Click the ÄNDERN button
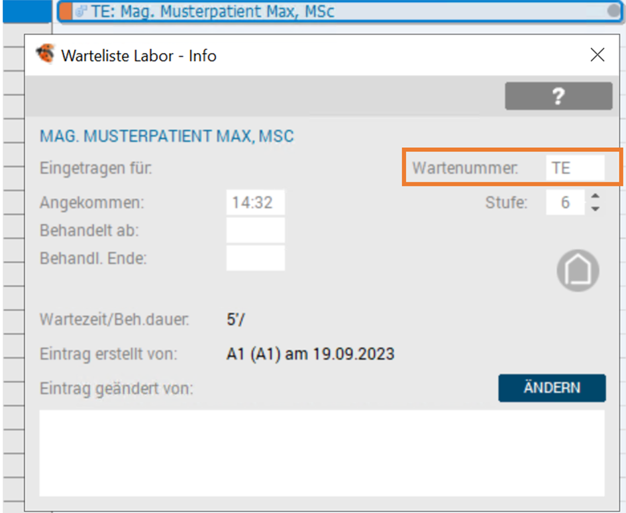The image size is (626, 513). 552,388
